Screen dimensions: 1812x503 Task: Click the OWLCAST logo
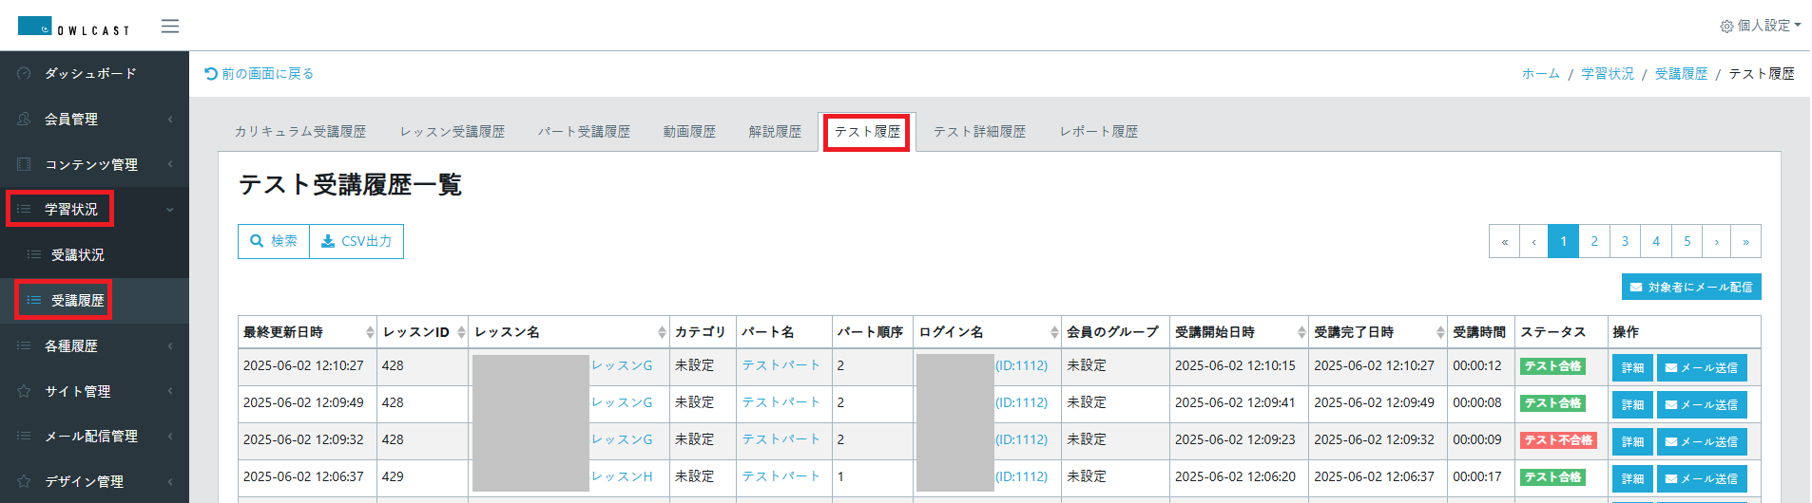(x=73, y=27)
